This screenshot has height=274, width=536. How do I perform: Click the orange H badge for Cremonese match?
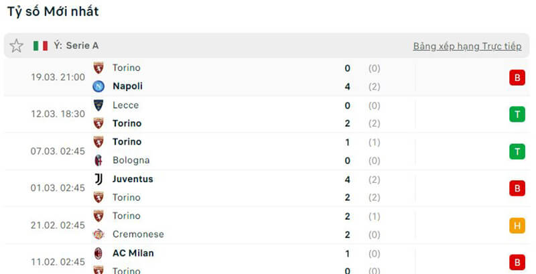pos(517,226)
